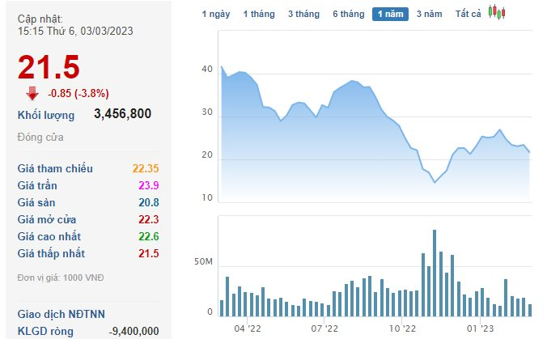Click the active "1 năm" tab

pyautogui.click(x=390, y=14)
